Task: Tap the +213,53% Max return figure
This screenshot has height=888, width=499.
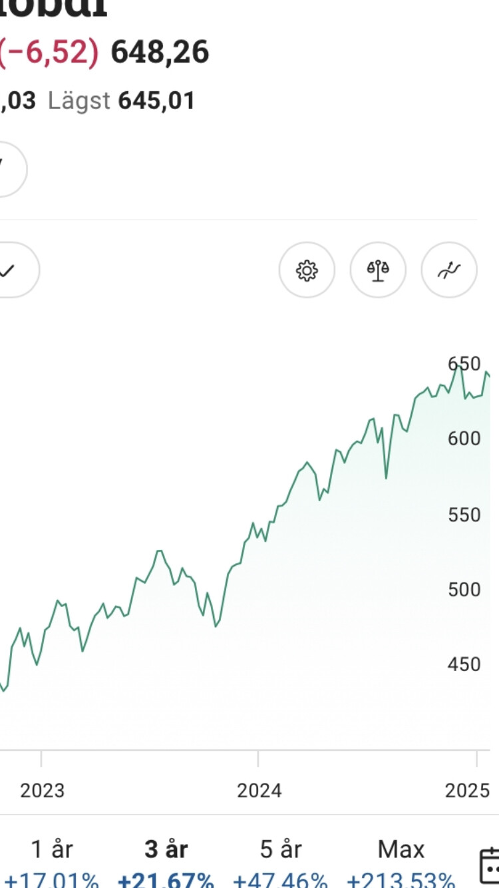Action: tap(401, 880)
